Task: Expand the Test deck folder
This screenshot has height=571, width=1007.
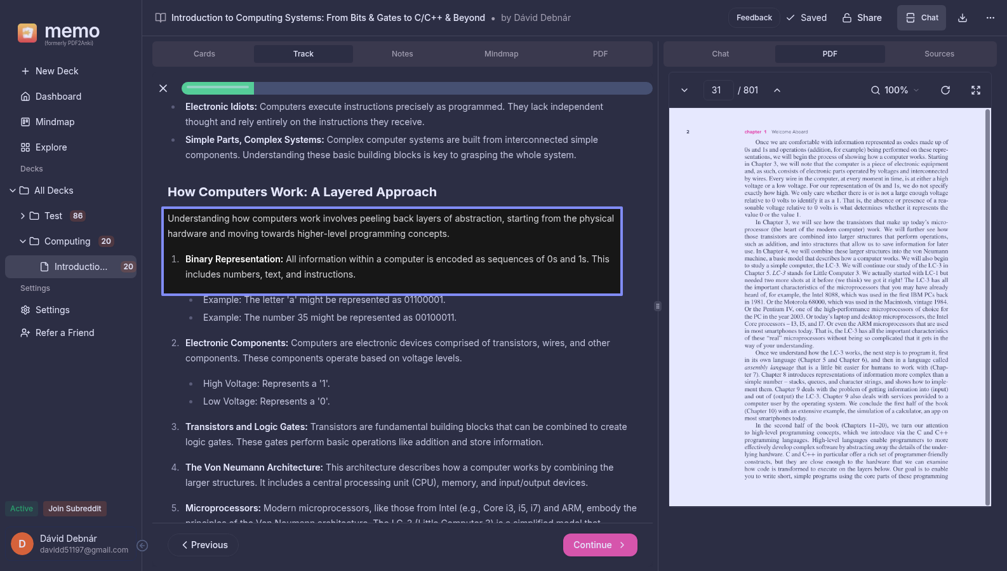Action: pos(23,216)
